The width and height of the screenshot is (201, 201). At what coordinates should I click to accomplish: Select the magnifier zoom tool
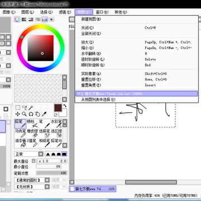coord(25,114)
